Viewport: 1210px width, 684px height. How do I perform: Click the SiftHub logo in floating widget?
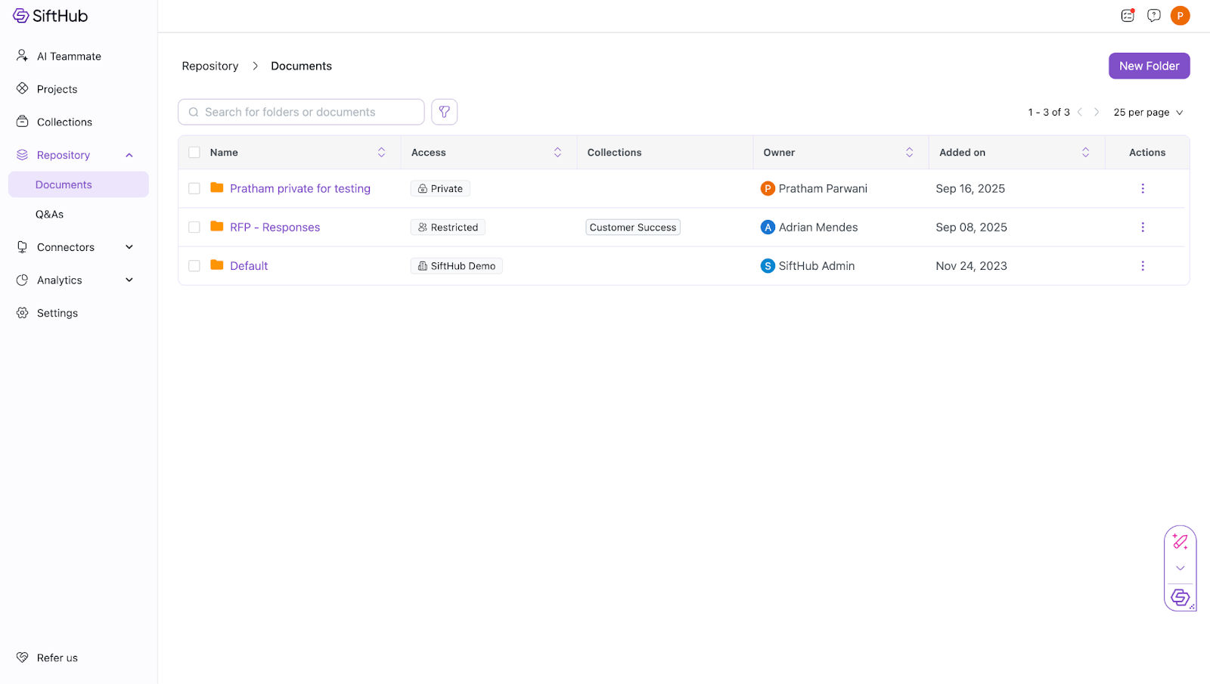click(x=1180, y=597)
